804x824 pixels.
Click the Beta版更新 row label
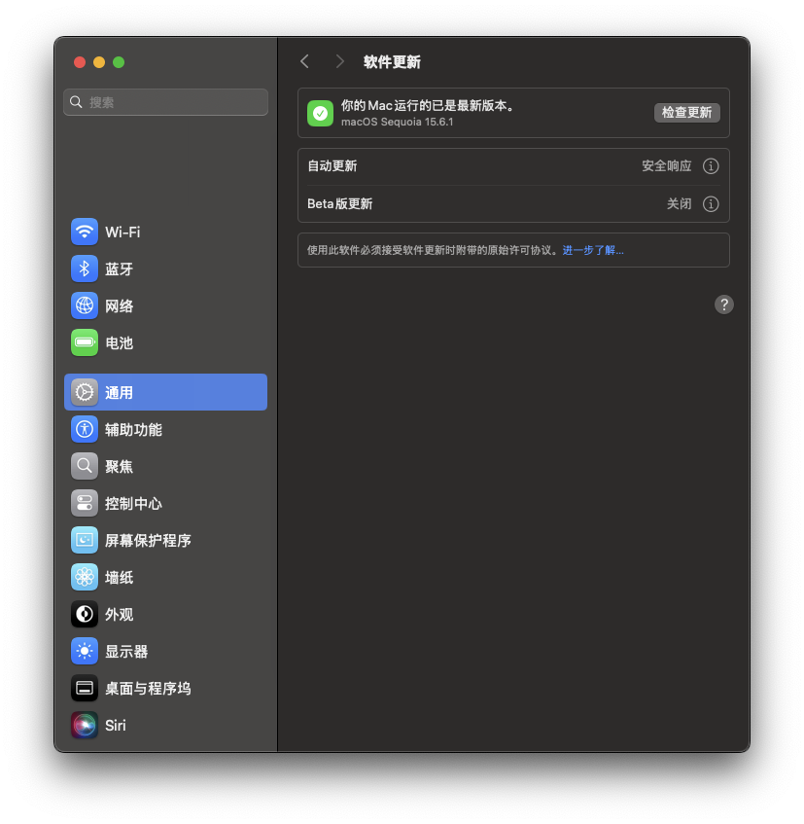[x=339, y=204]
